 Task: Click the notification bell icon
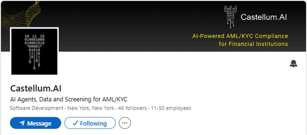293,64
